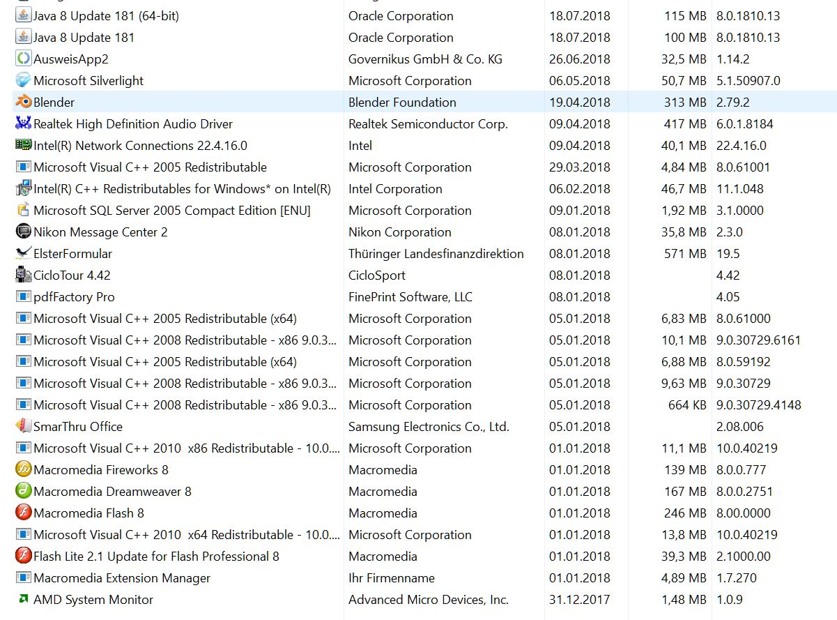Click version number 2.1000.00
The width and height of the screenshot is (837, 620).
pyautogui.click(x=744, y=556)
